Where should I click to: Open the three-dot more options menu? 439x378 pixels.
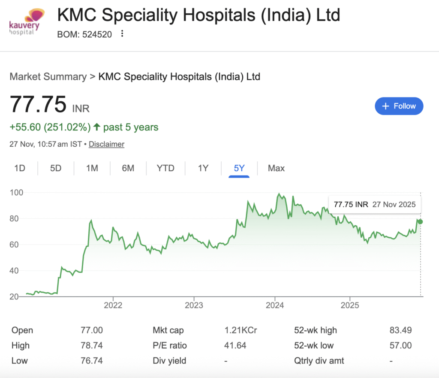click(122, 34)
